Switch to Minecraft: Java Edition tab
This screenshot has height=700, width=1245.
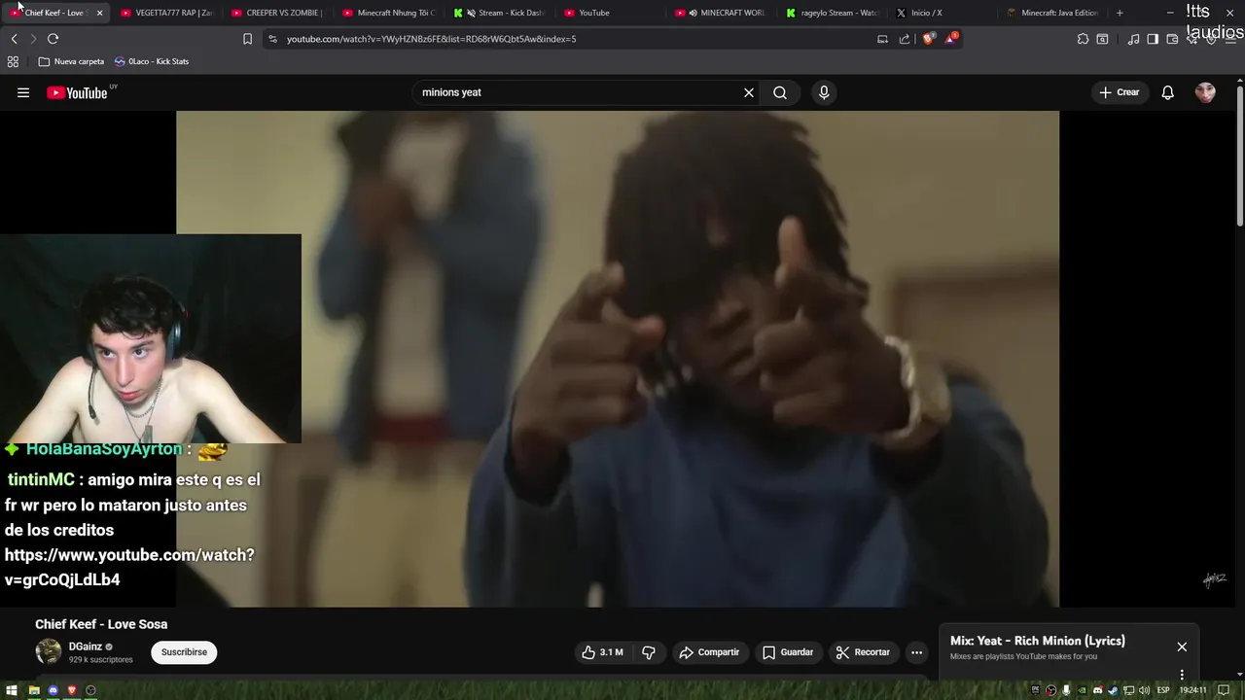point(1053,13)
